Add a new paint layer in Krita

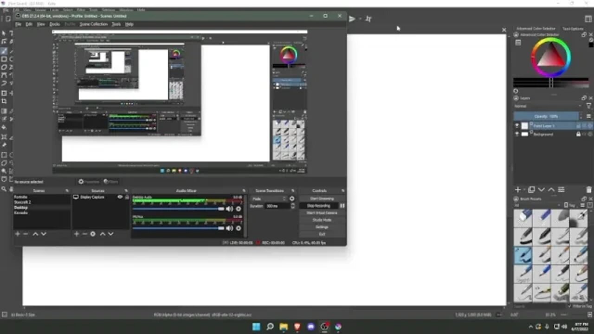click(x=518, y=190)
